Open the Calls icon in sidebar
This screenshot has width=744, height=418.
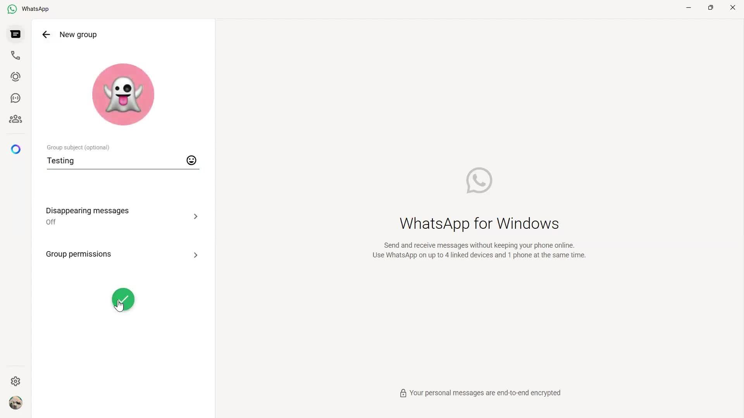15,55
